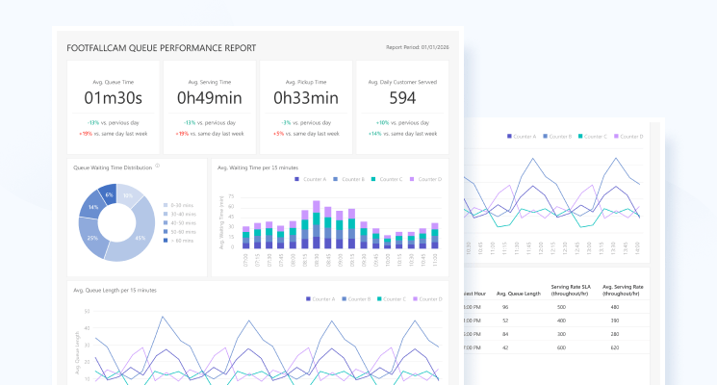Image resolution: width=717 pixels, height=385 pixels.
Task: Sort table by Avg. Queue Length column header
Action: (517, 290)
